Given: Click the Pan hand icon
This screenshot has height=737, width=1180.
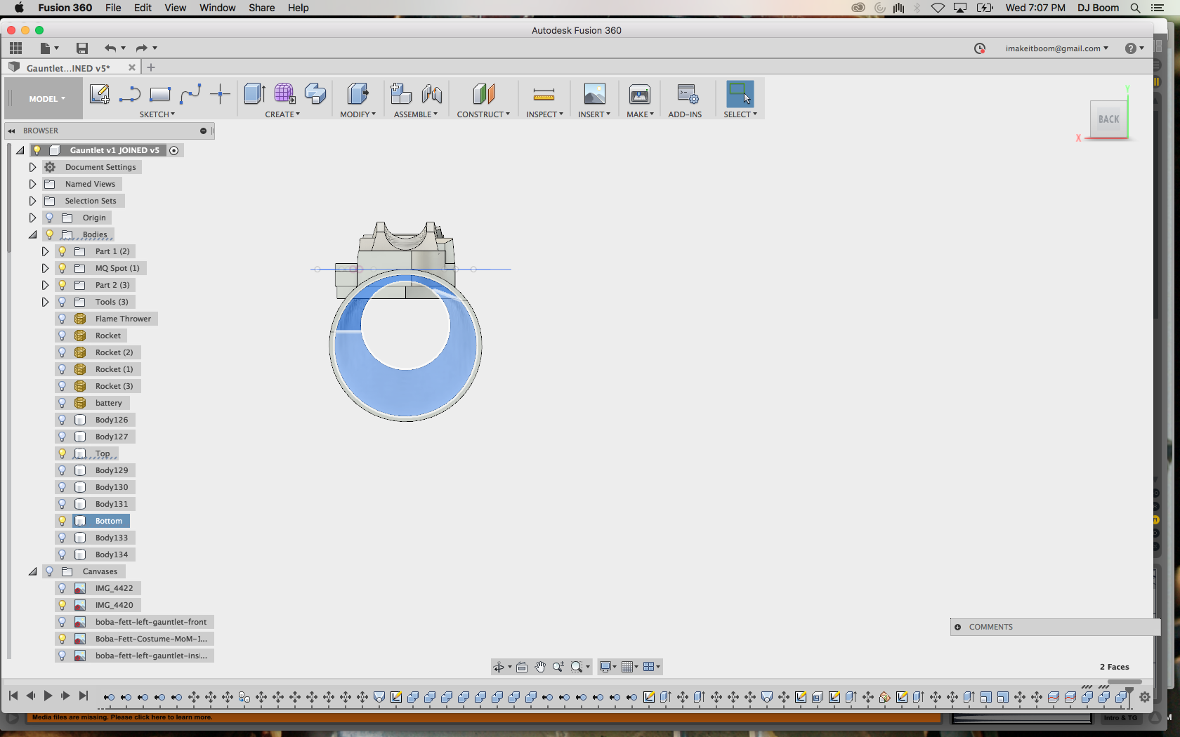Looking at the screenshot, I should (539, 667).
